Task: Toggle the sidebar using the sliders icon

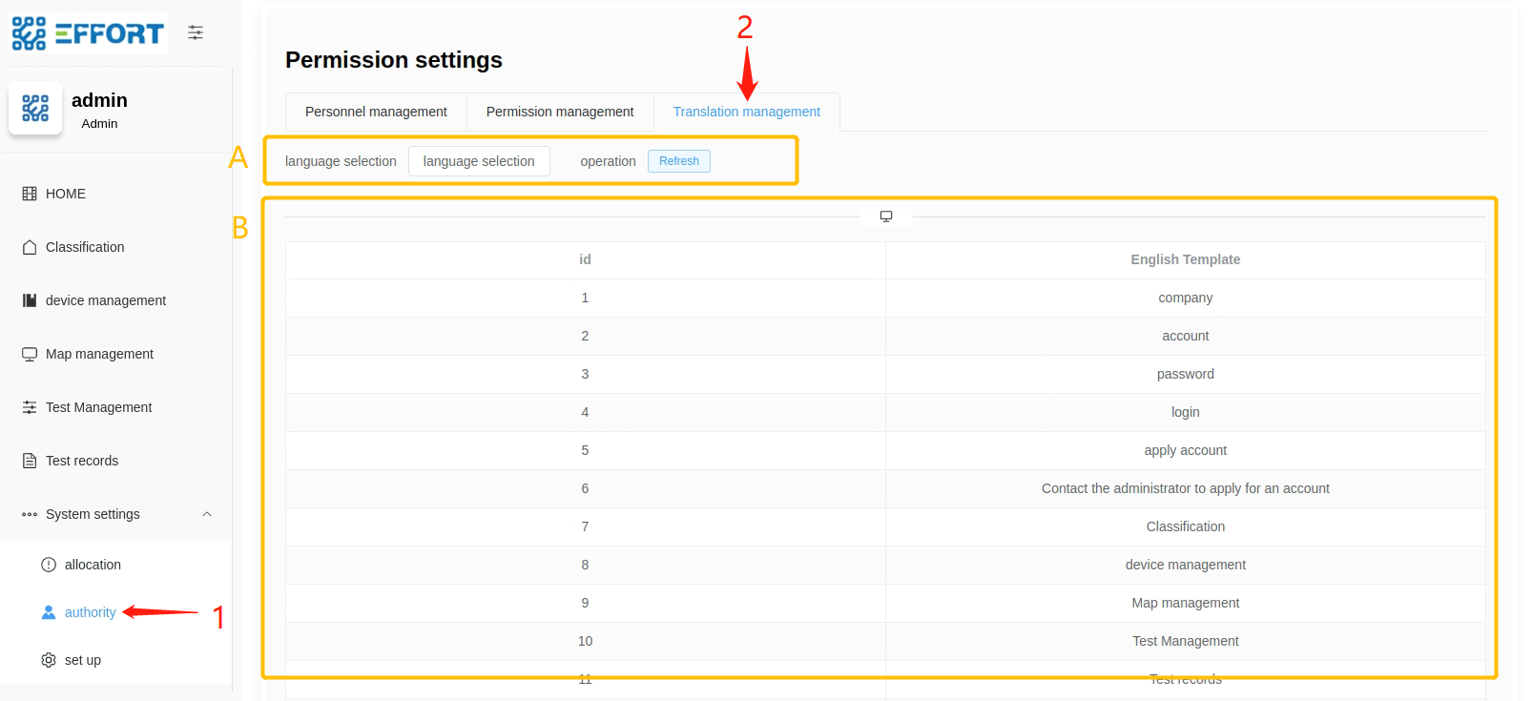Action: coord(196,33)
